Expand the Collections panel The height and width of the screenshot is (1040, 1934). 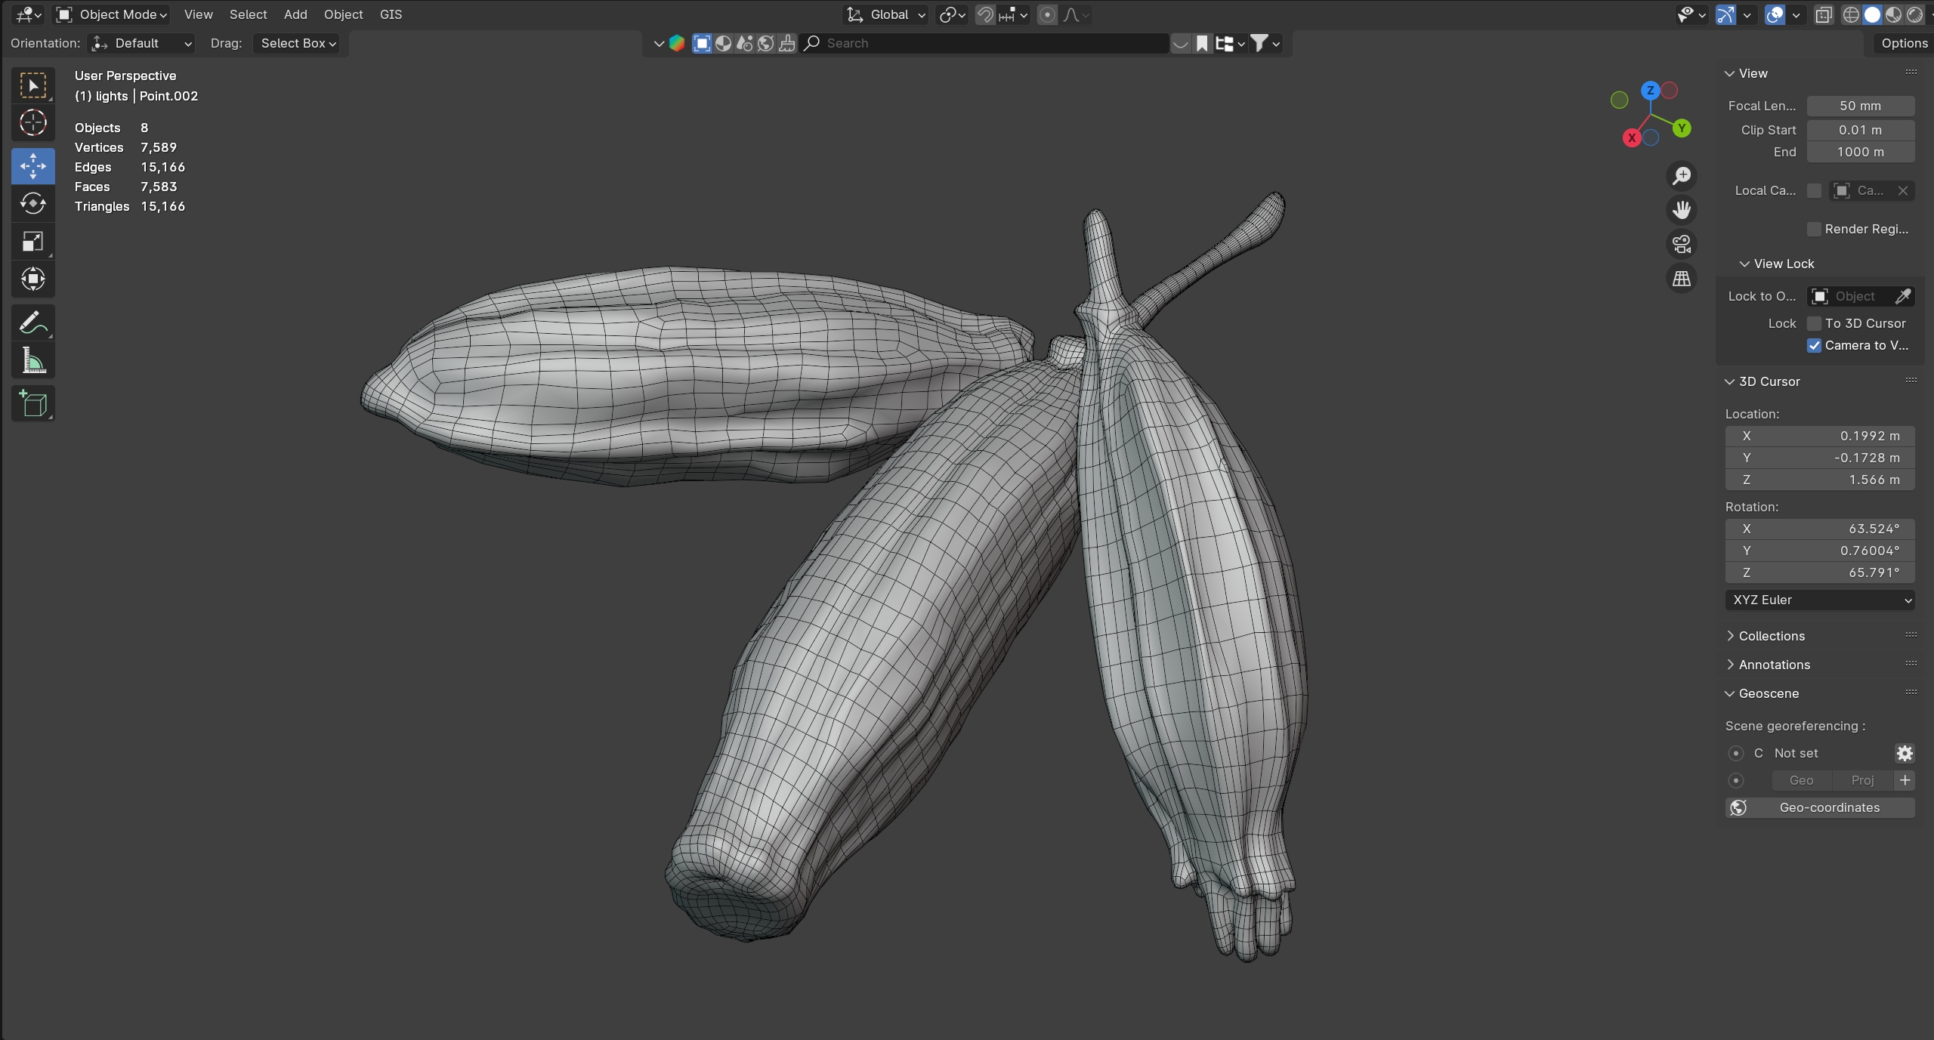pyautogui.click(x=1771, y=636)
